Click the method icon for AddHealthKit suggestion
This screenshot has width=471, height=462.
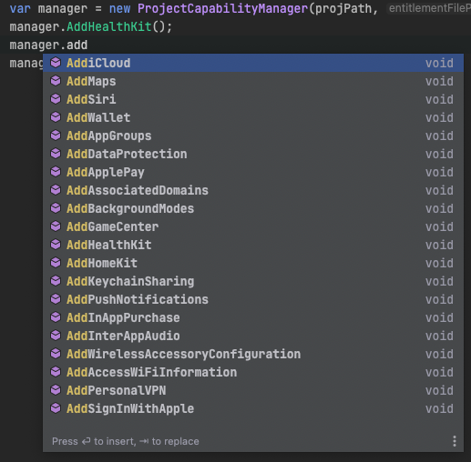(x=56, y=245)
